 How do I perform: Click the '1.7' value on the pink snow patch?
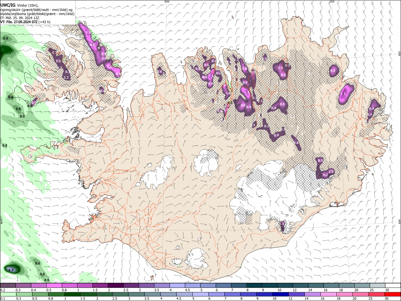pos(343,94)
